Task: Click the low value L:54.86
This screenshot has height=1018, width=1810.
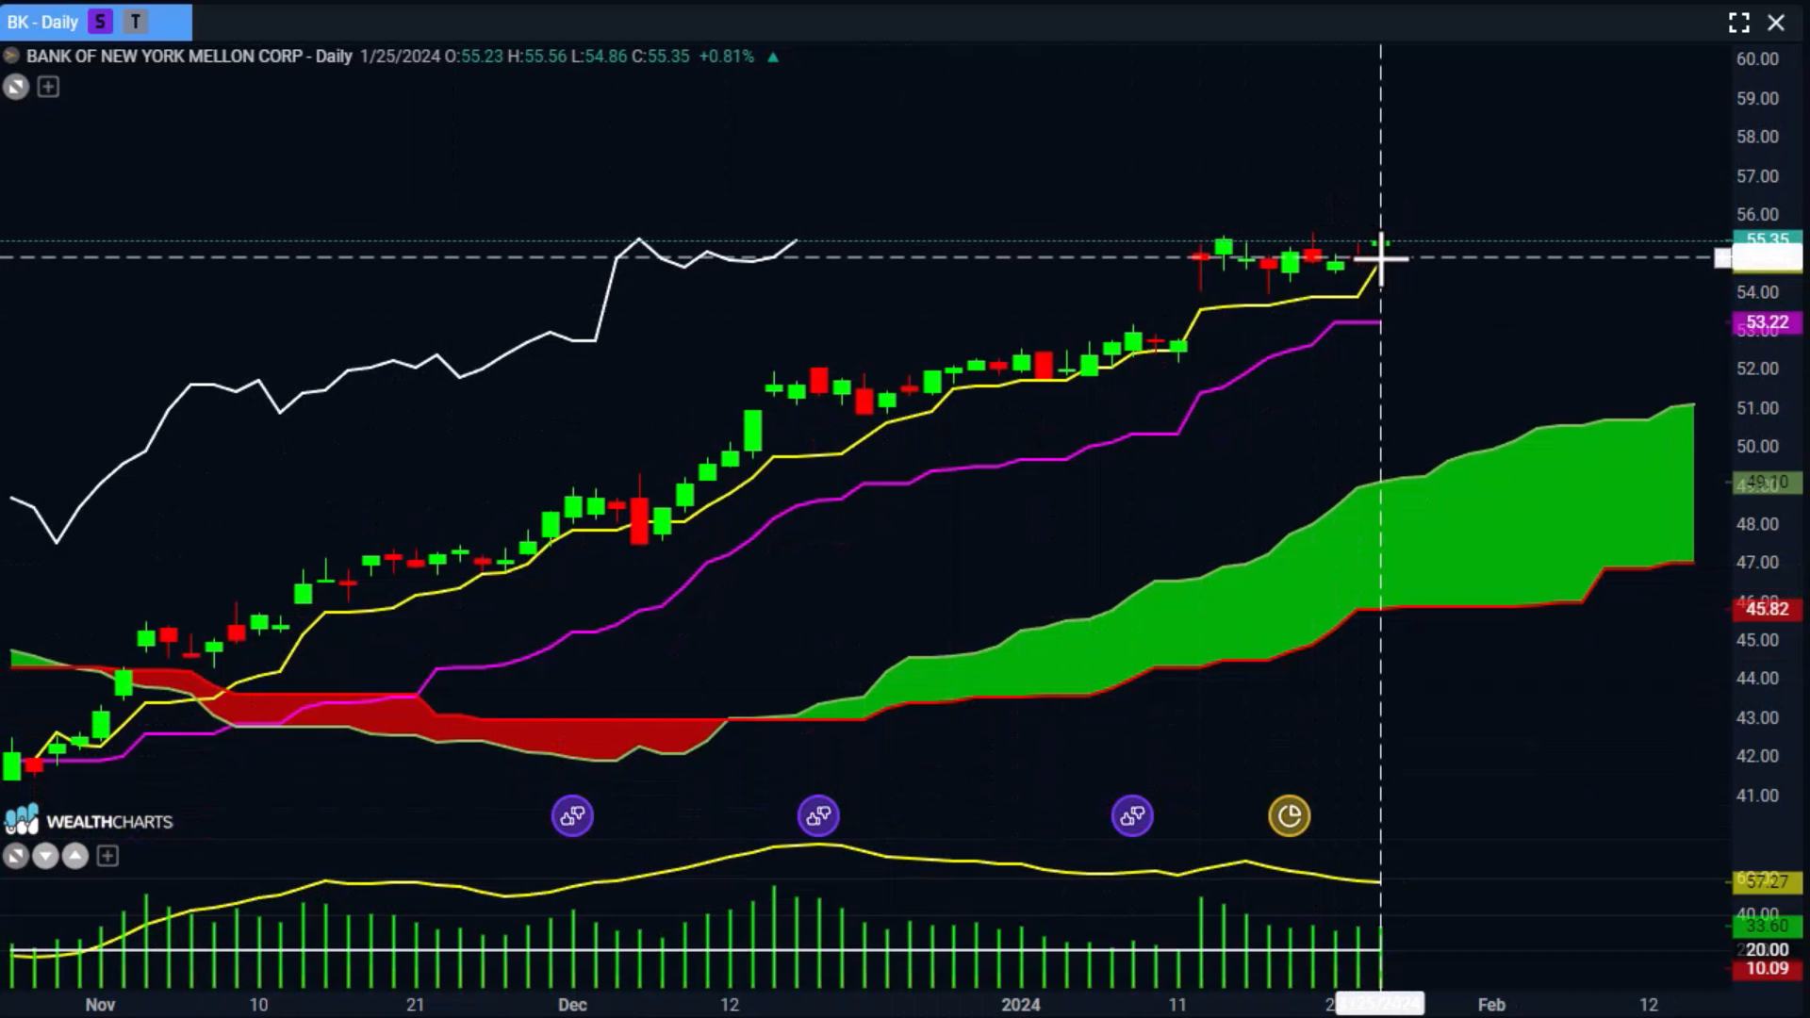Action: coord(600,57)
